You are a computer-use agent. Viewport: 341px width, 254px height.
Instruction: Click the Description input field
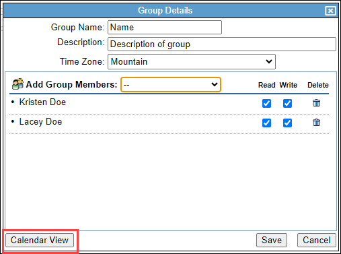click(x=222, y=44)
